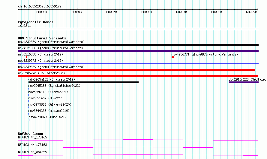Screen dimensions: 267x159
Task: Click the blue marker under nsv5545388
Action: [x=29, y=89]
